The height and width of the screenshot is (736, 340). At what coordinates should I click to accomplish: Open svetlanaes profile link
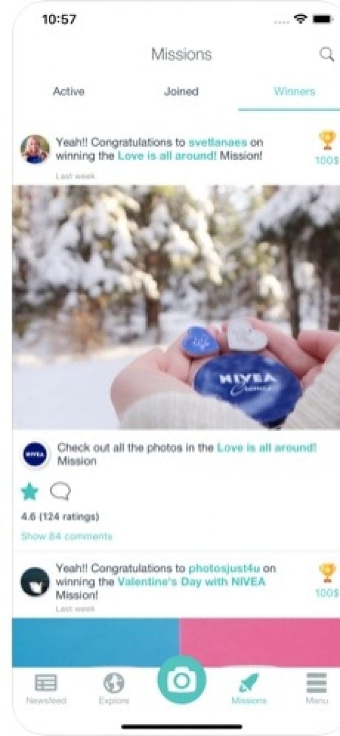coord(218,143)
